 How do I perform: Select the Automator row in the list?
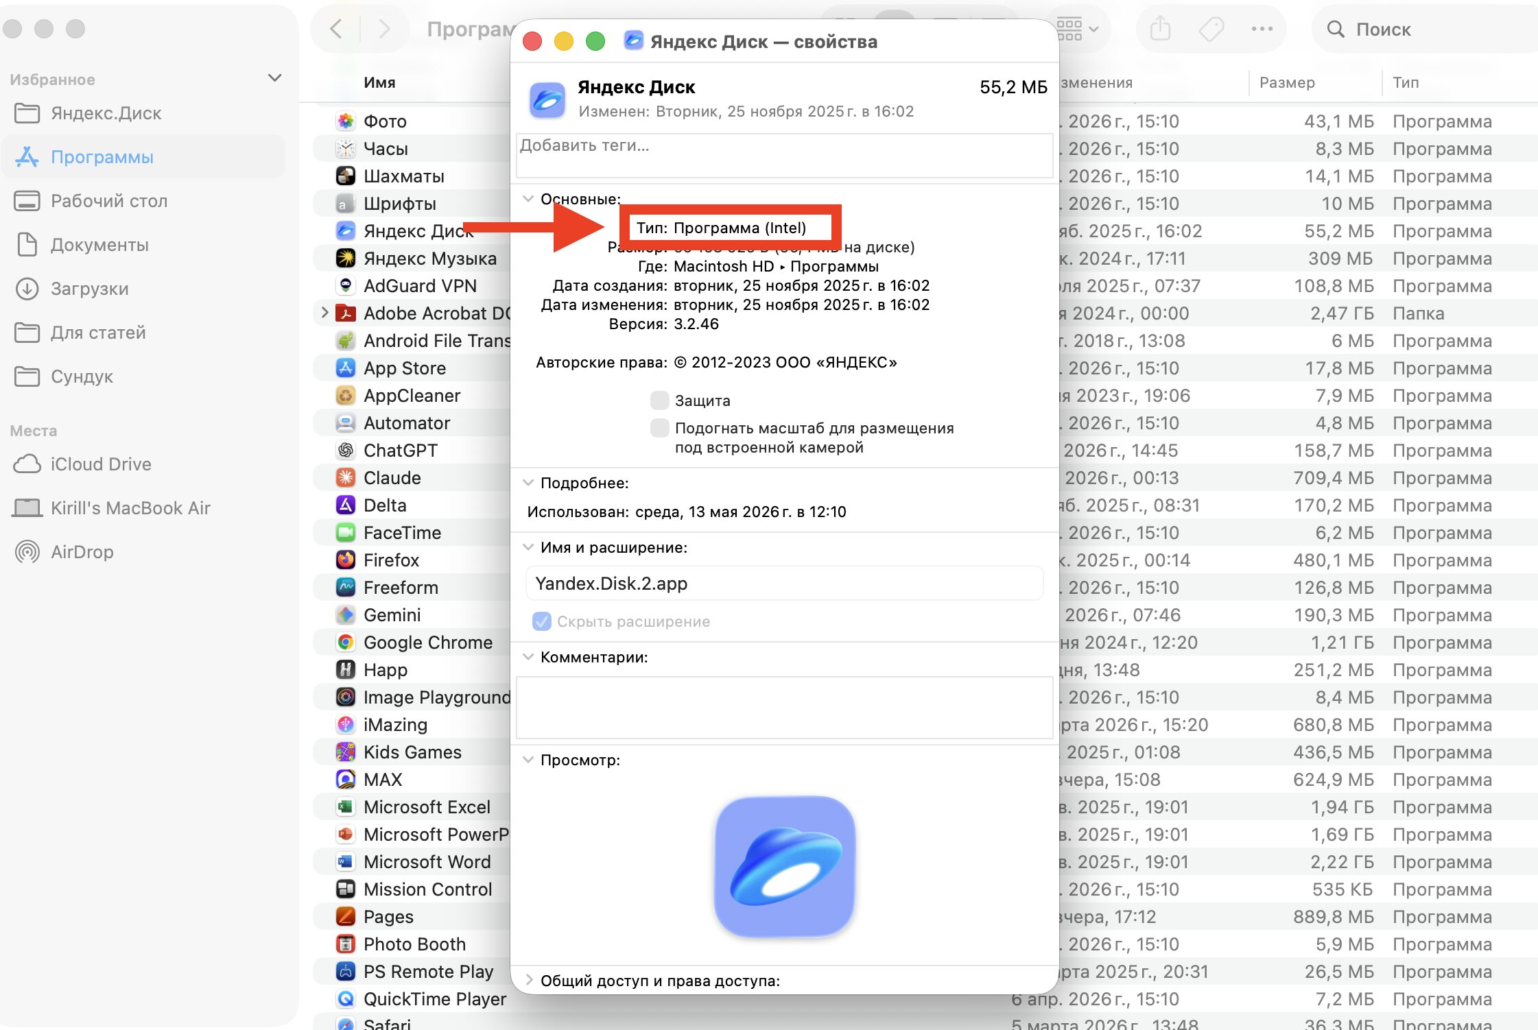pos(412,423)
